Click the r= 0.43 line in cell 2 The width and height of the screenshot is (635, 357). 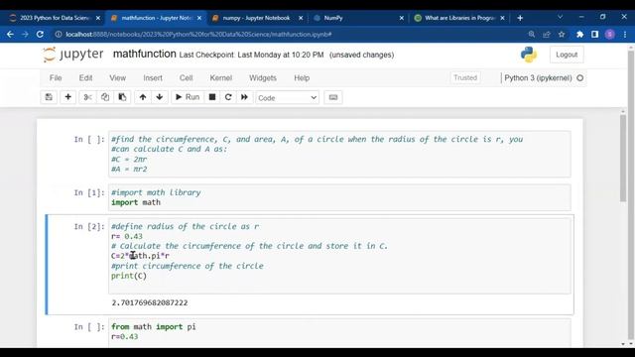click(x=127, y=236)
